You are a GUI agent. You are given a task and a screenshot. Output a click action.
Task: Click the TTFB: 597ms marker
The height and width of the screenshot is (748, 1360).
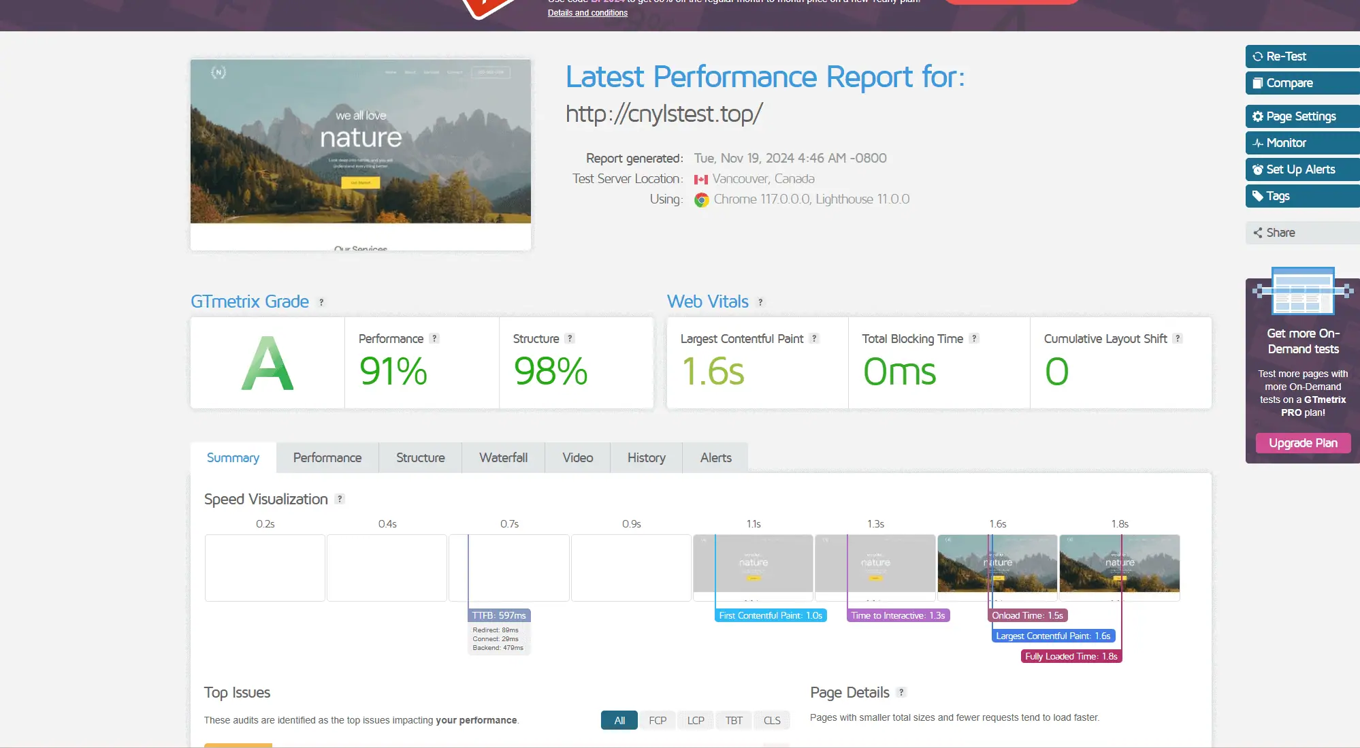(x=499, y=615)
